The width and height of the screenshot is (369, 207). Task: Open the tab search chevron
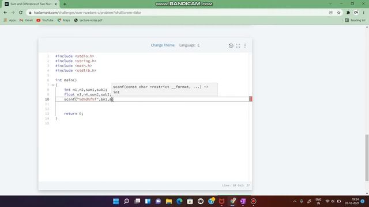pyautogui.click(x=330, y=4)
